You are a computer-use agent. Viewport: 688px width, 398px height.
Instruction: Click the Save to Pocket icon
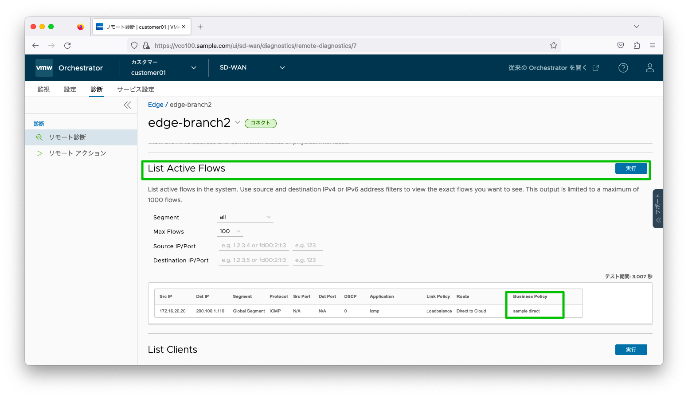(621, 45)
